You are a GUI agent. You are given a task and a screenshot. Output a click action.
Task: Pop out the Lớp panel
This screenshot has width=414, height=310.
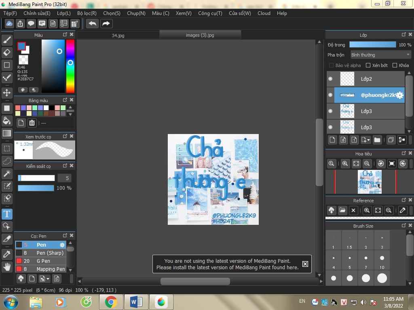pos(404,35)
